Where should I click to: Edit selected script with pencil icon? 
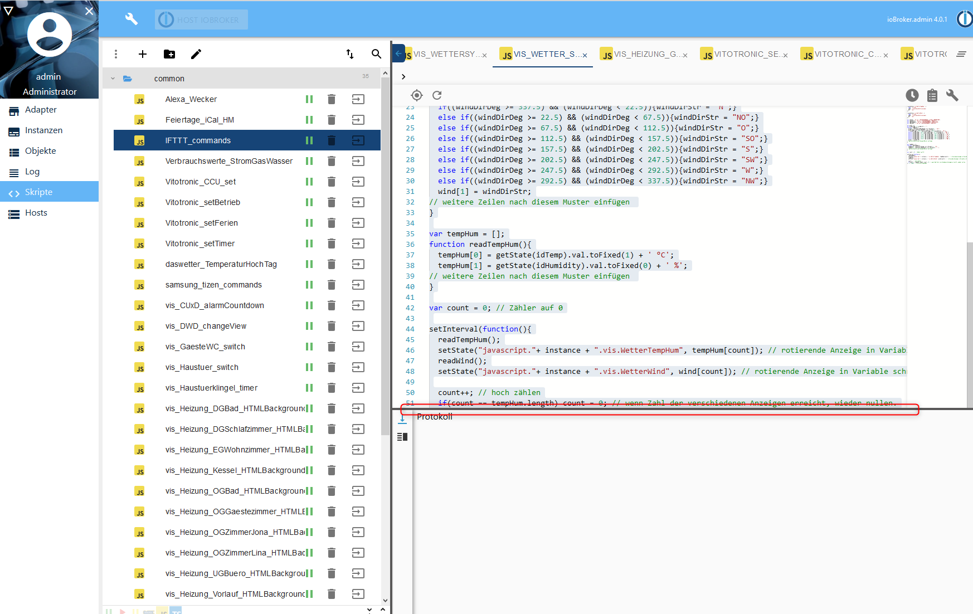point(196,54)
